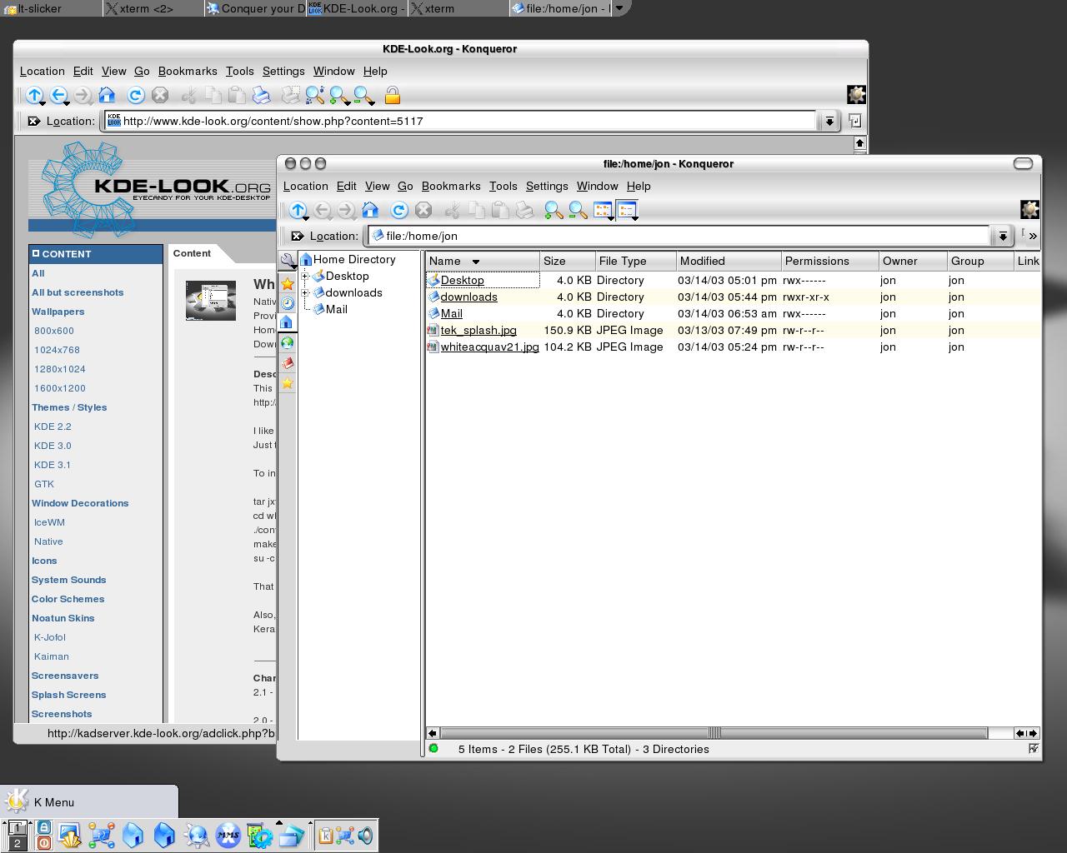Viewport: 1067px width, 853px height.
Task: Select the Home Directory tab in sidebar
Action: (x=288, y=322)
